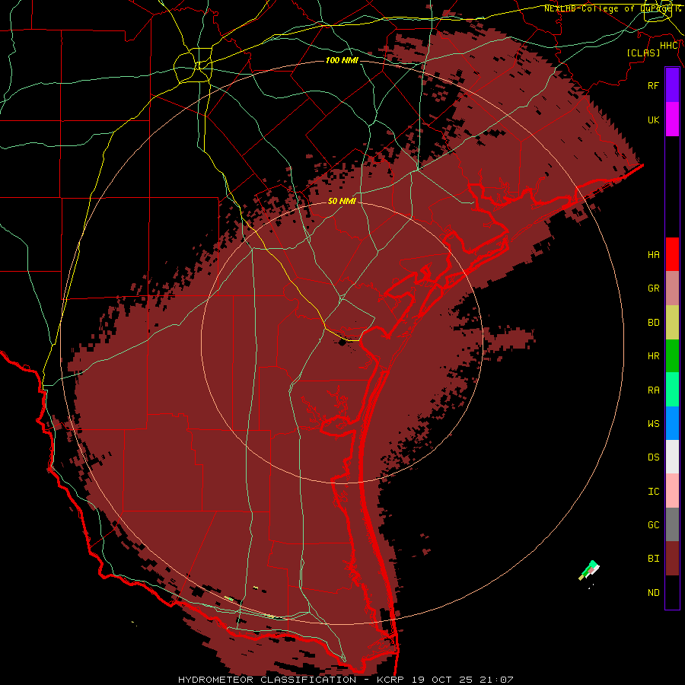The width and height of the screenshot is (685, 685).
Task: Click the HYDROMETEOR CLASSIFICATION caption text
Action: (x=267, y=680)
